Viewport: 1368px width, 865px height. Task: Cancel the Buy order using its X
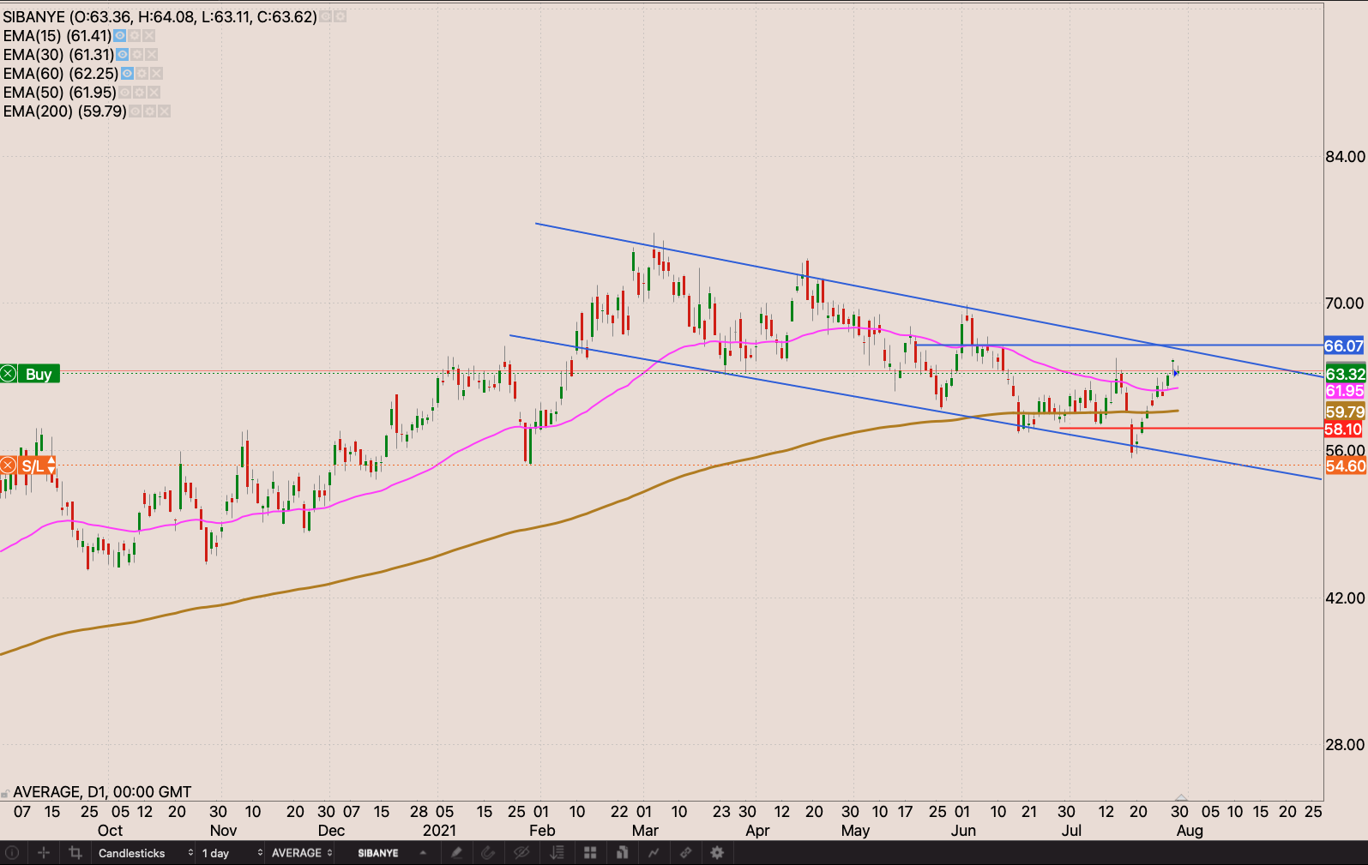(8, 374)
